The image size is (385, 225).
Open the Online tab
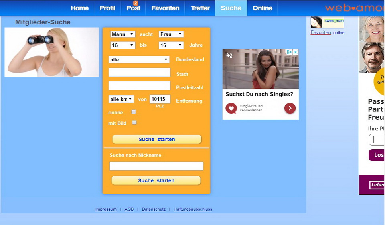[x=262, y=8]
